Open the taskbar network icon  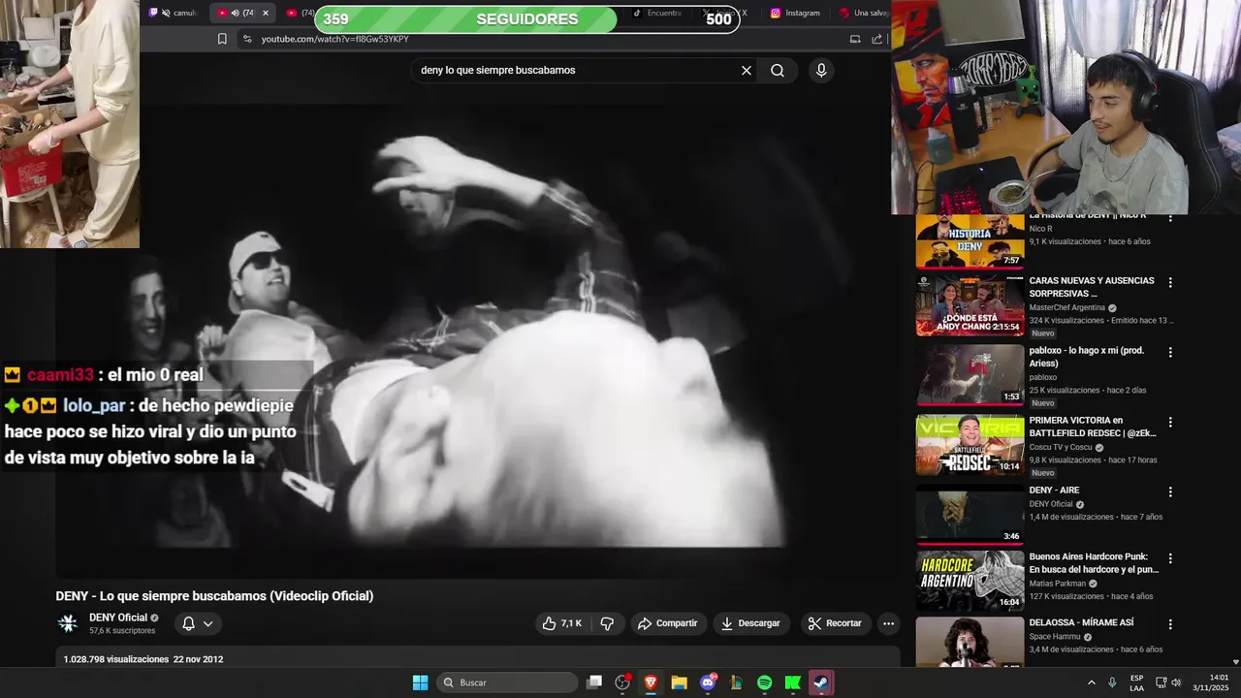(1161, 682)
